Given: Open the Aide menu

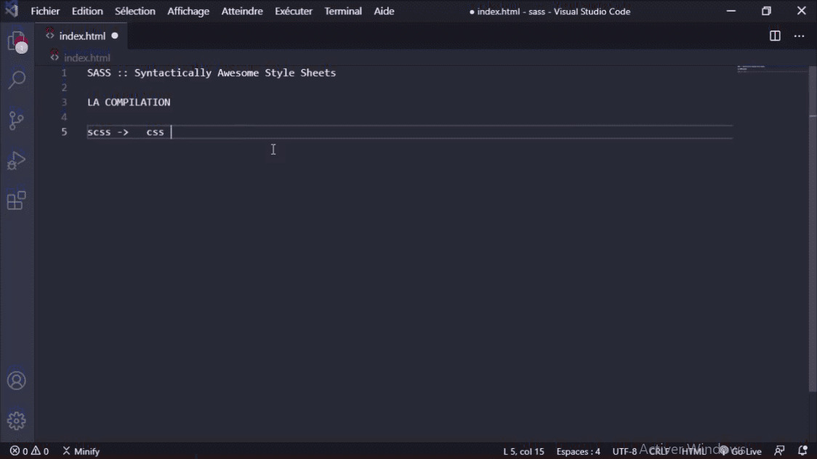Looking at the screenshot, I should pyautogui.click(x=384, y=11).
